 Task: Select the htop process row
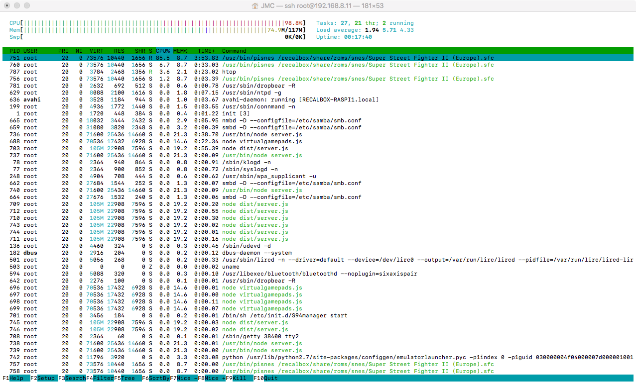click(318, 72)
